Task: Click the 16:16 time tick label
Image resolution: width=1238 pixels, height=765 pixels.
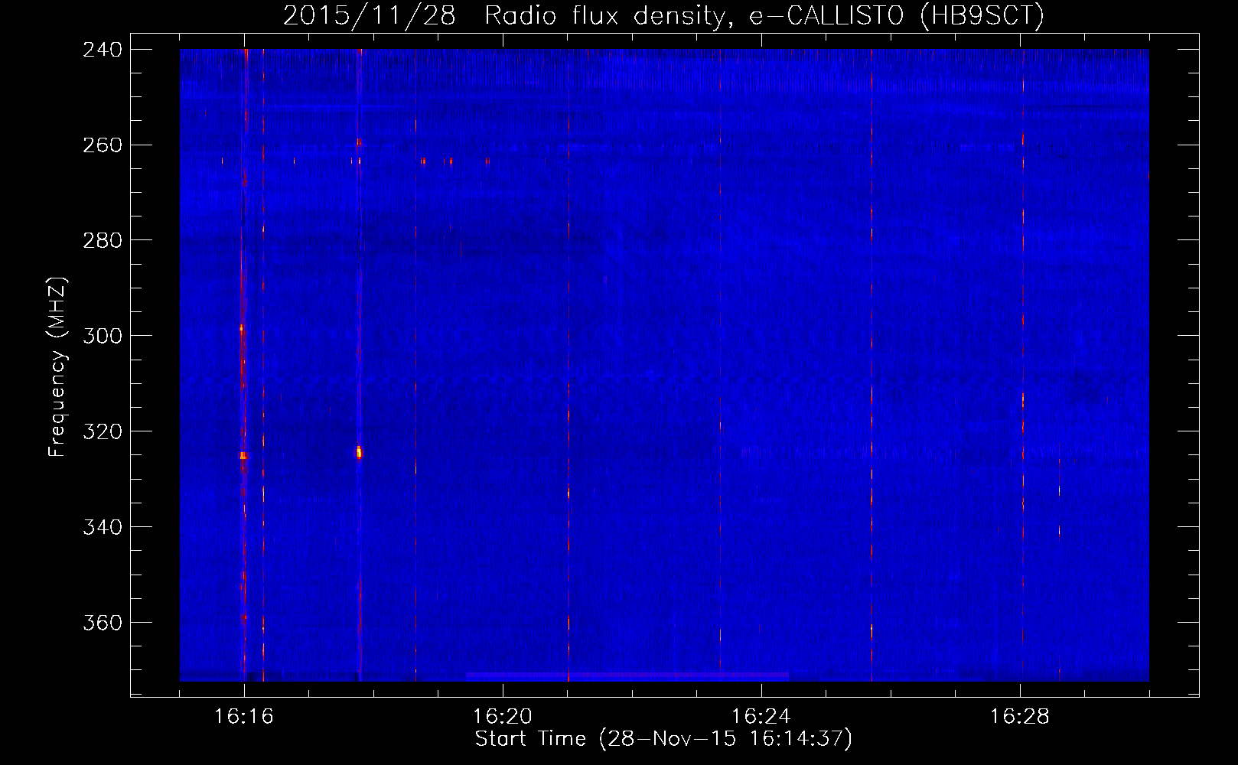Action: 244,717
